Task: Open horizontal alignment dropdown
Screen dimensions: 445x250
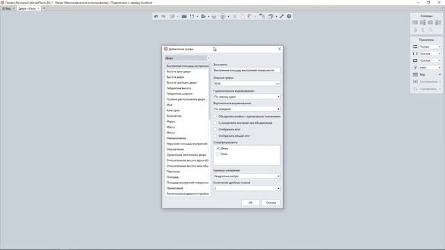Action: (x=247, y=97)
